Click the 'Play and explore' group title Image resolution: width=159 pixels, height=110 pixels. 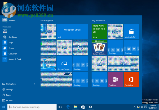[98, 21]
